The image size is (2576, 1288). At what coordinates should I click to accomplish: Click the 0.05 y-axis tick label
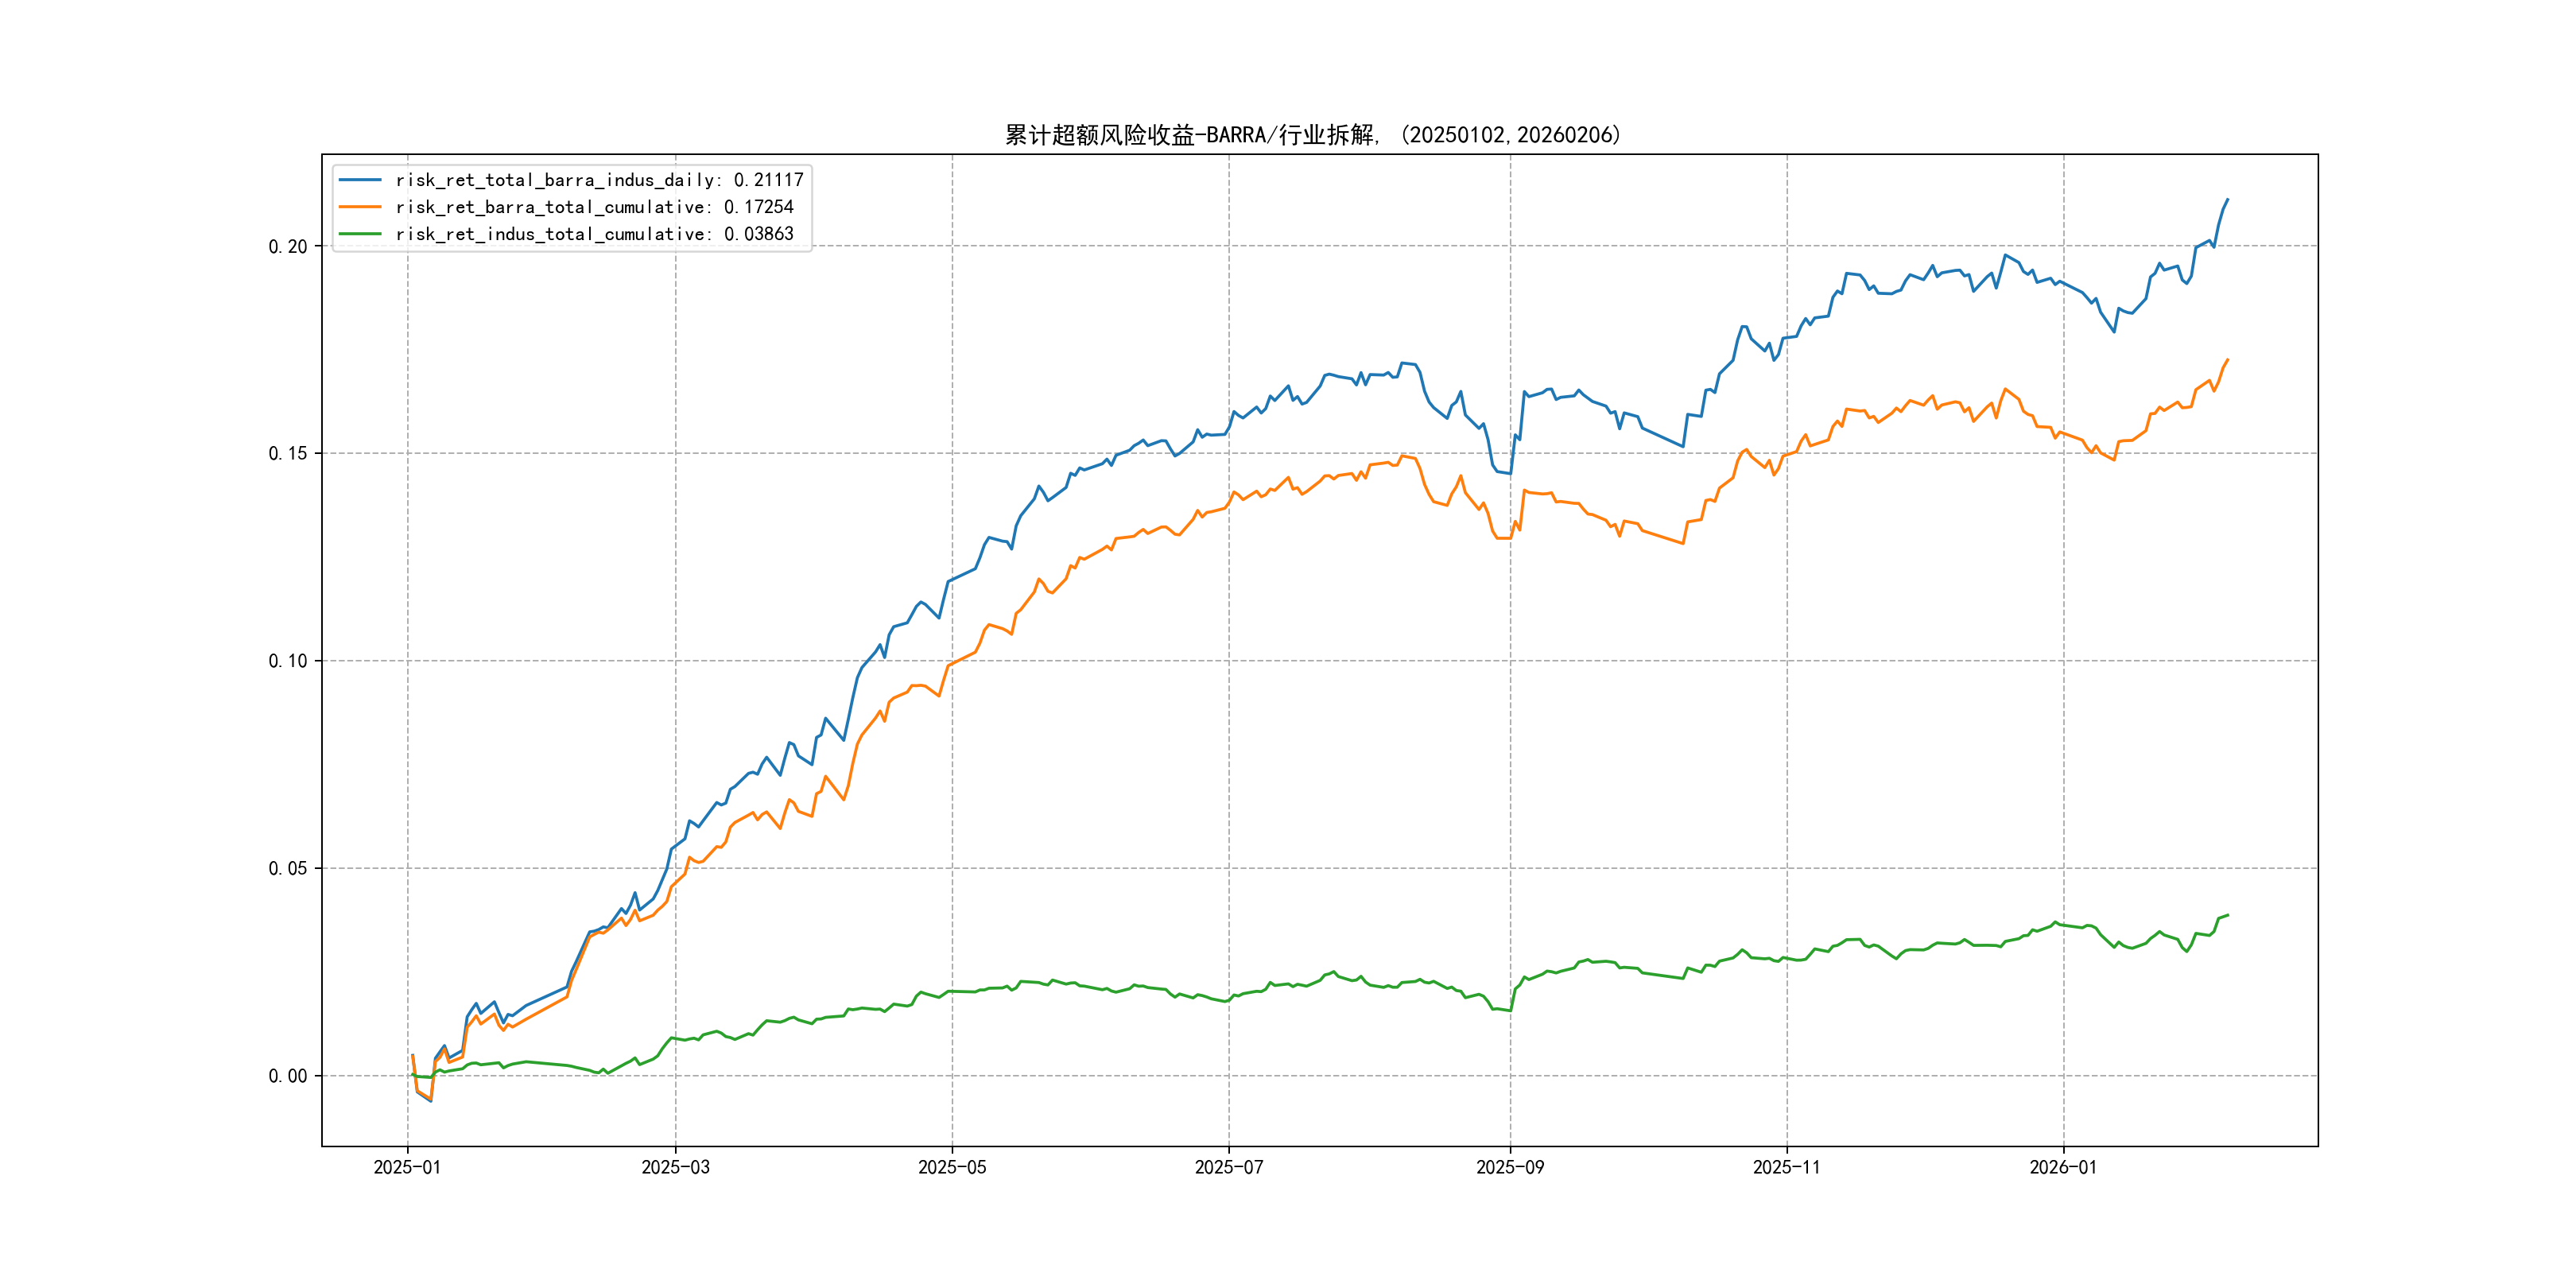click(x=288, y=869)
